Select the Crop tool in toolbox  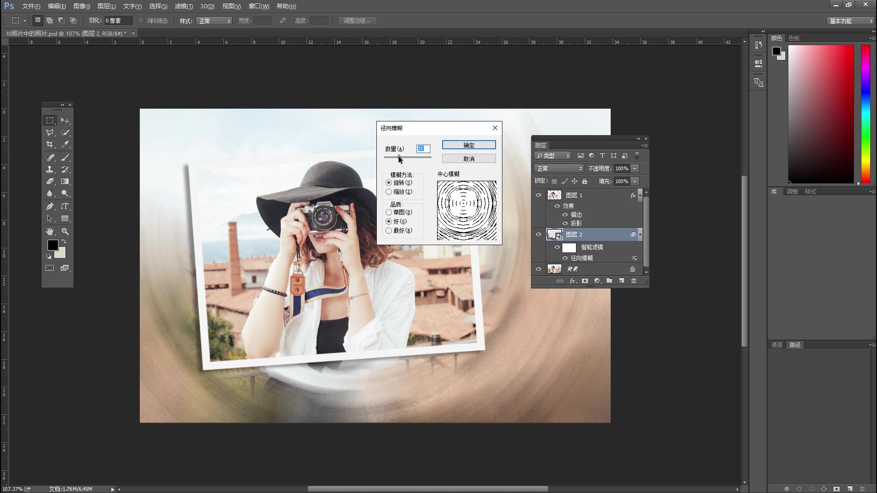(x=50, y=145)
